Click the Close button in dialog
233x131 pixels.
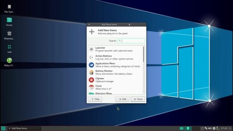pyautogui.click(x=138, y=99)
